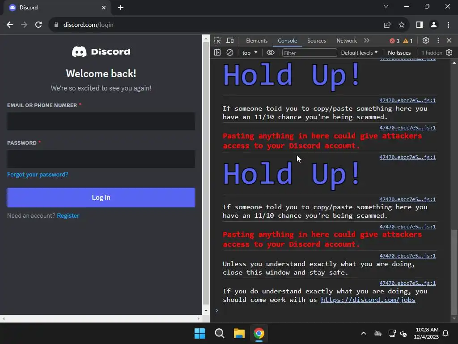Click the 1 hidden messages label
The width and height of the screenshot is (458, 344).
pyautogui.click(x=432, y=53)
